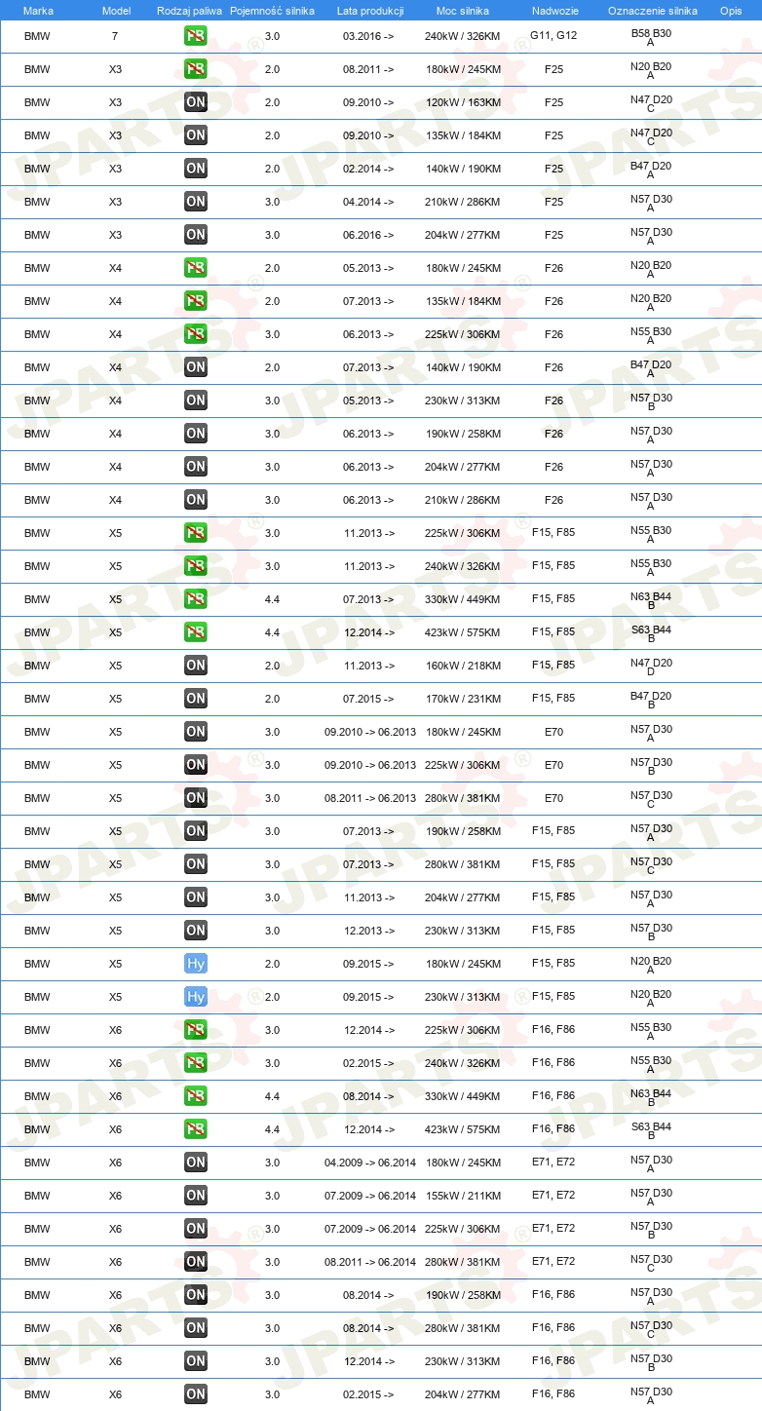This screenshot has width=762, height=1411.
Task: Click the Rodzaj paliwa column header
Action: tap(189, 11)
